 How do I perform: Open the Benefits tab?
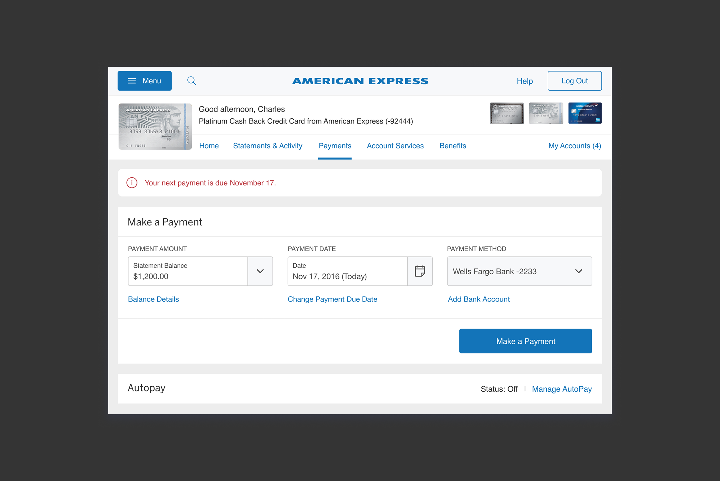tap(453, 146)
